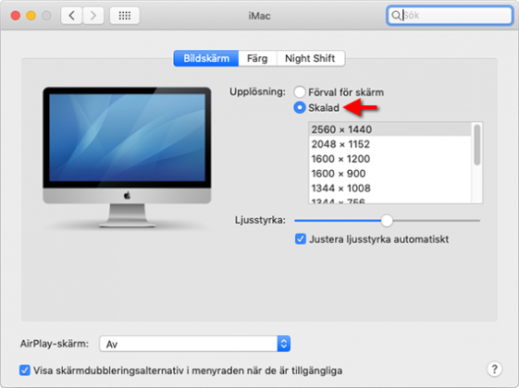Switch to the Färg tab
The height and width of the screenshot is (388, 519).
257,58
